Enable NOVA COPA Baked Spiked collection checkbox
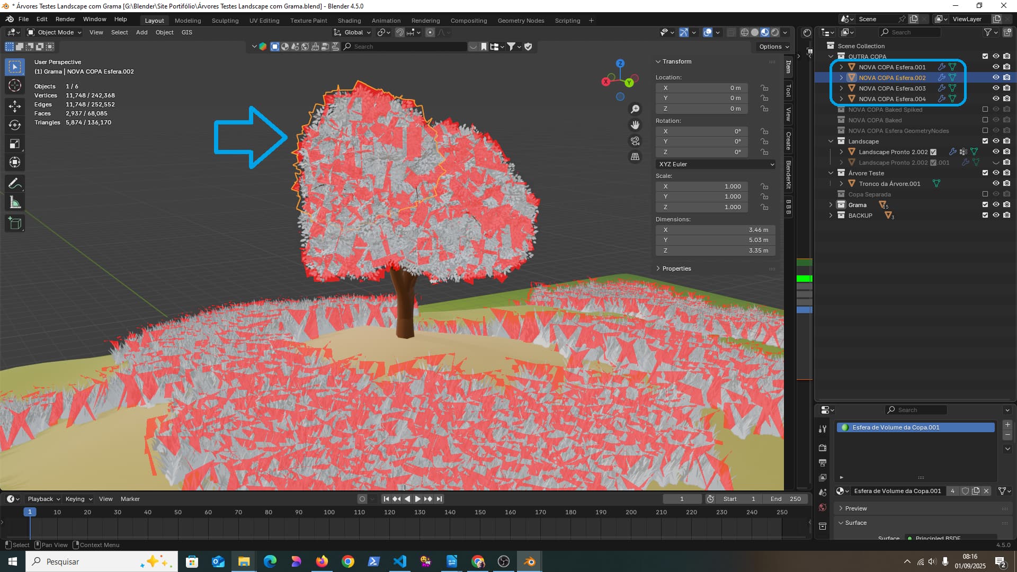Screen dimensions: 1017x572 [x=985, y=110]
